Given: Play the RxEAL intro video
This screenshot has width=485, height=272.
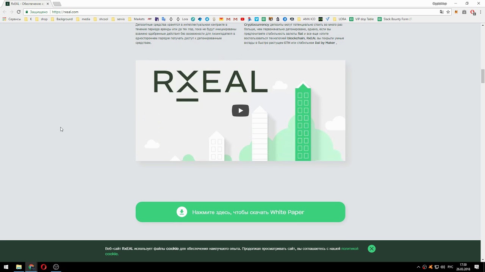Looking at the screenshot, I should [240, 110].
